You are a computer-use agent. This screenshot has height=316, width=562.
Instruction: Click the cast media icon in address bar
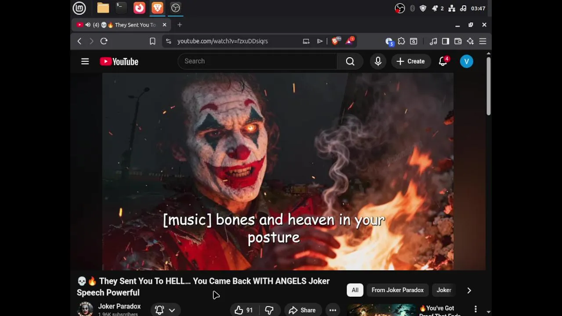point(306,41)
